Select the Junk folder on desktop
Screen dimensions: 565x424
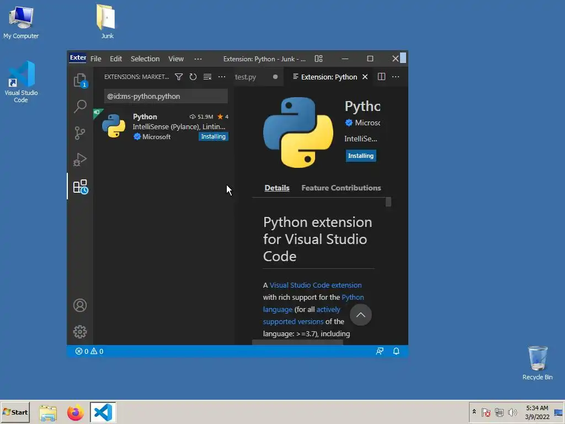[x=106, y=22]
